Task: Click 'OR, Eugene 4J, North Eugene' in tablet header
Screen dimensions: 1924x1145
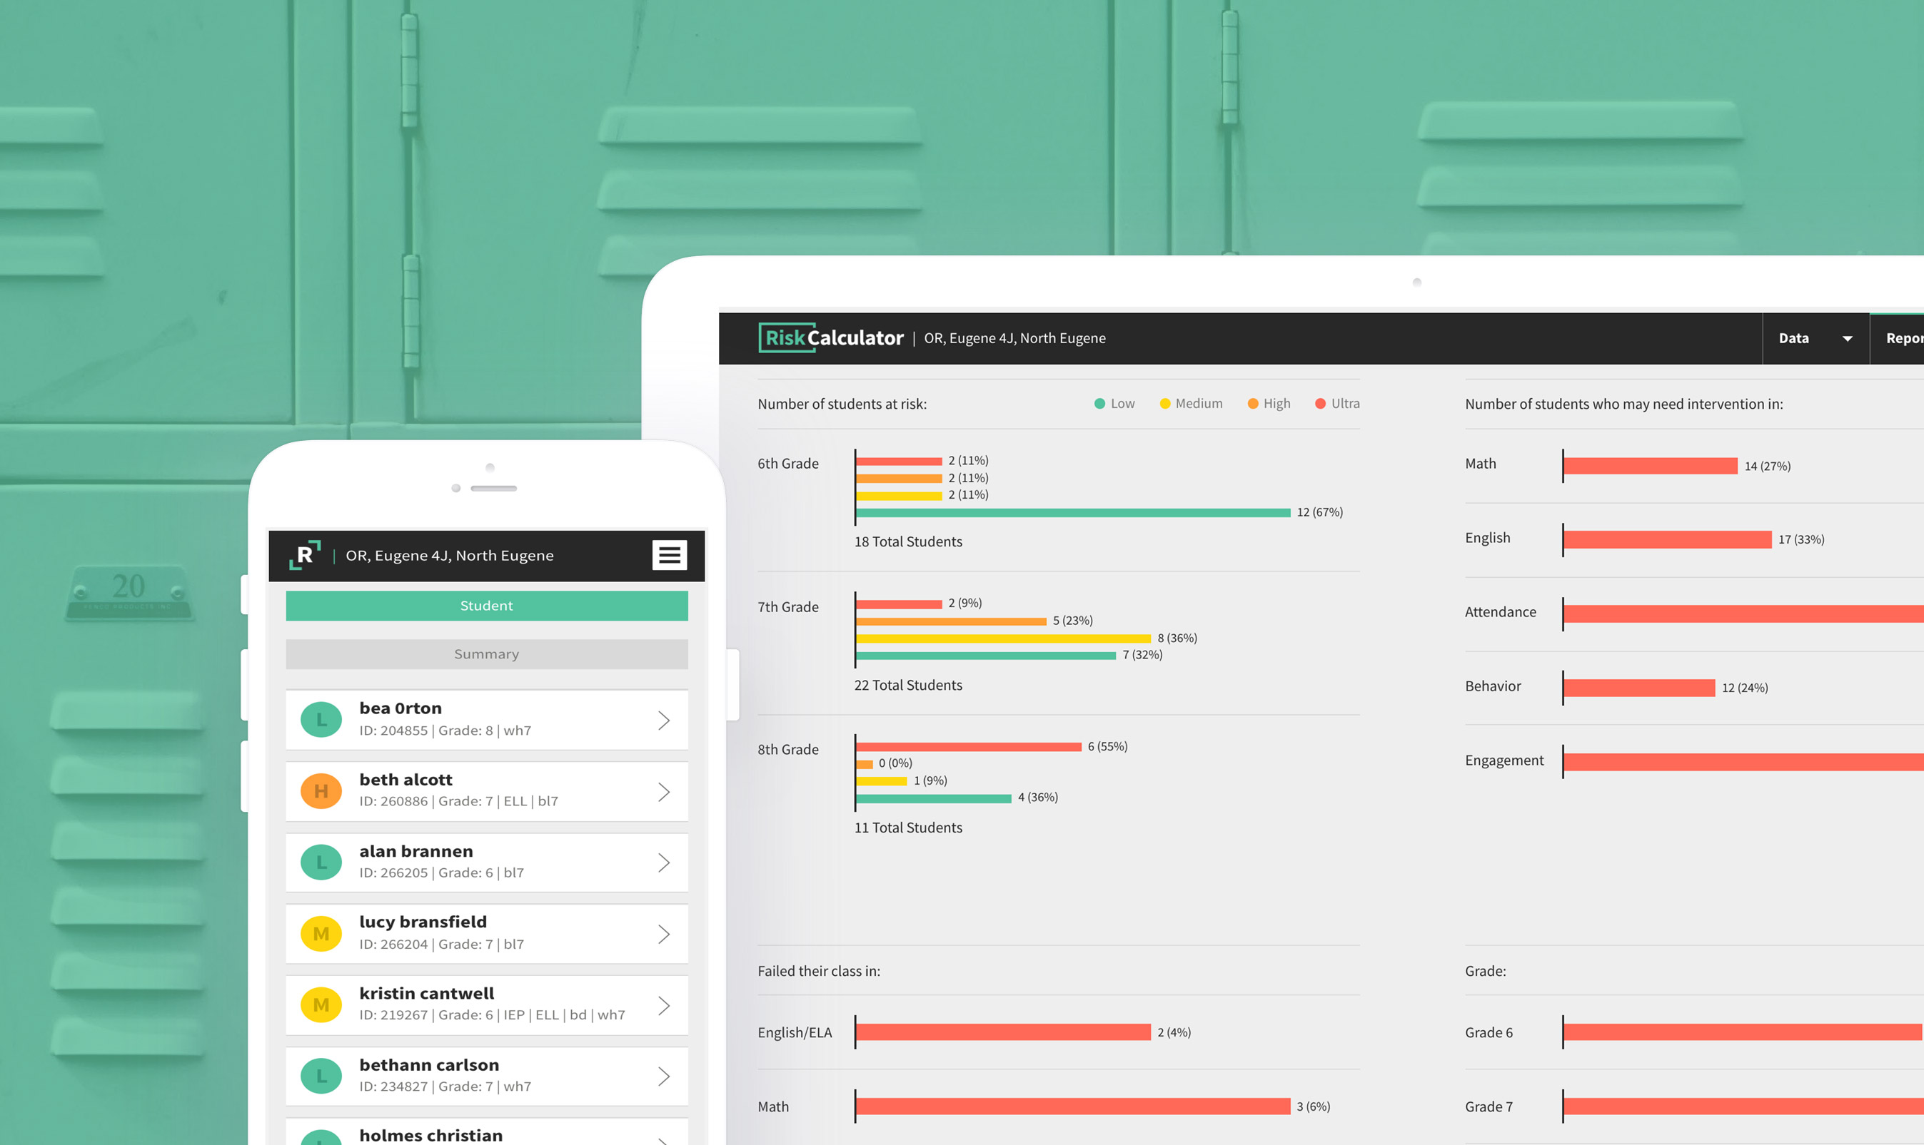Action: click(x=1014, y=338)
